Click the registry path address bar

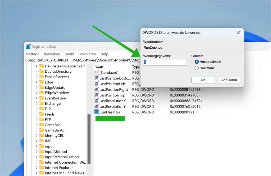[83, 60]
